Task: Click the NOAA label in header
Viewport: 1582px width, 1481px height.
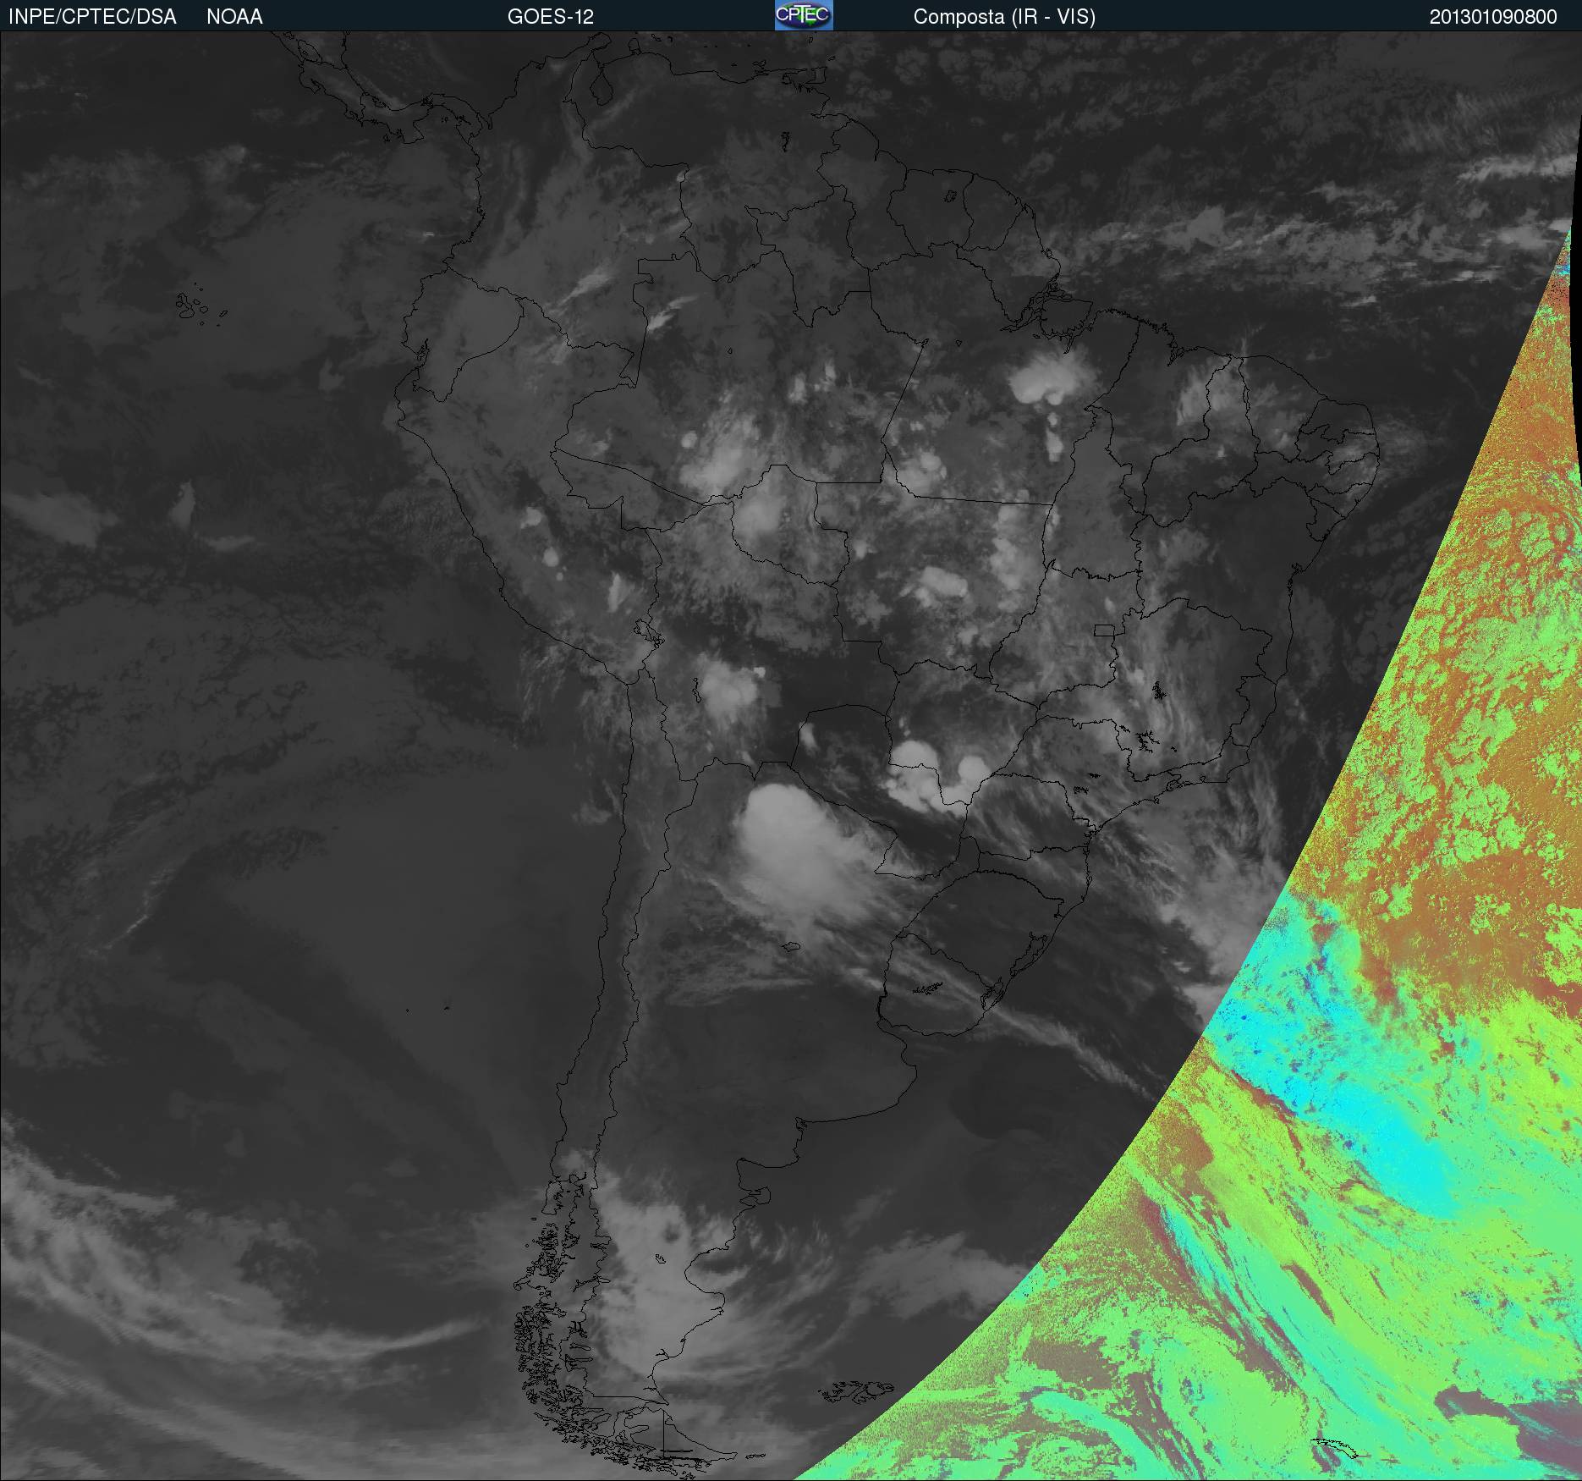Action: click(x=234, y=17)
